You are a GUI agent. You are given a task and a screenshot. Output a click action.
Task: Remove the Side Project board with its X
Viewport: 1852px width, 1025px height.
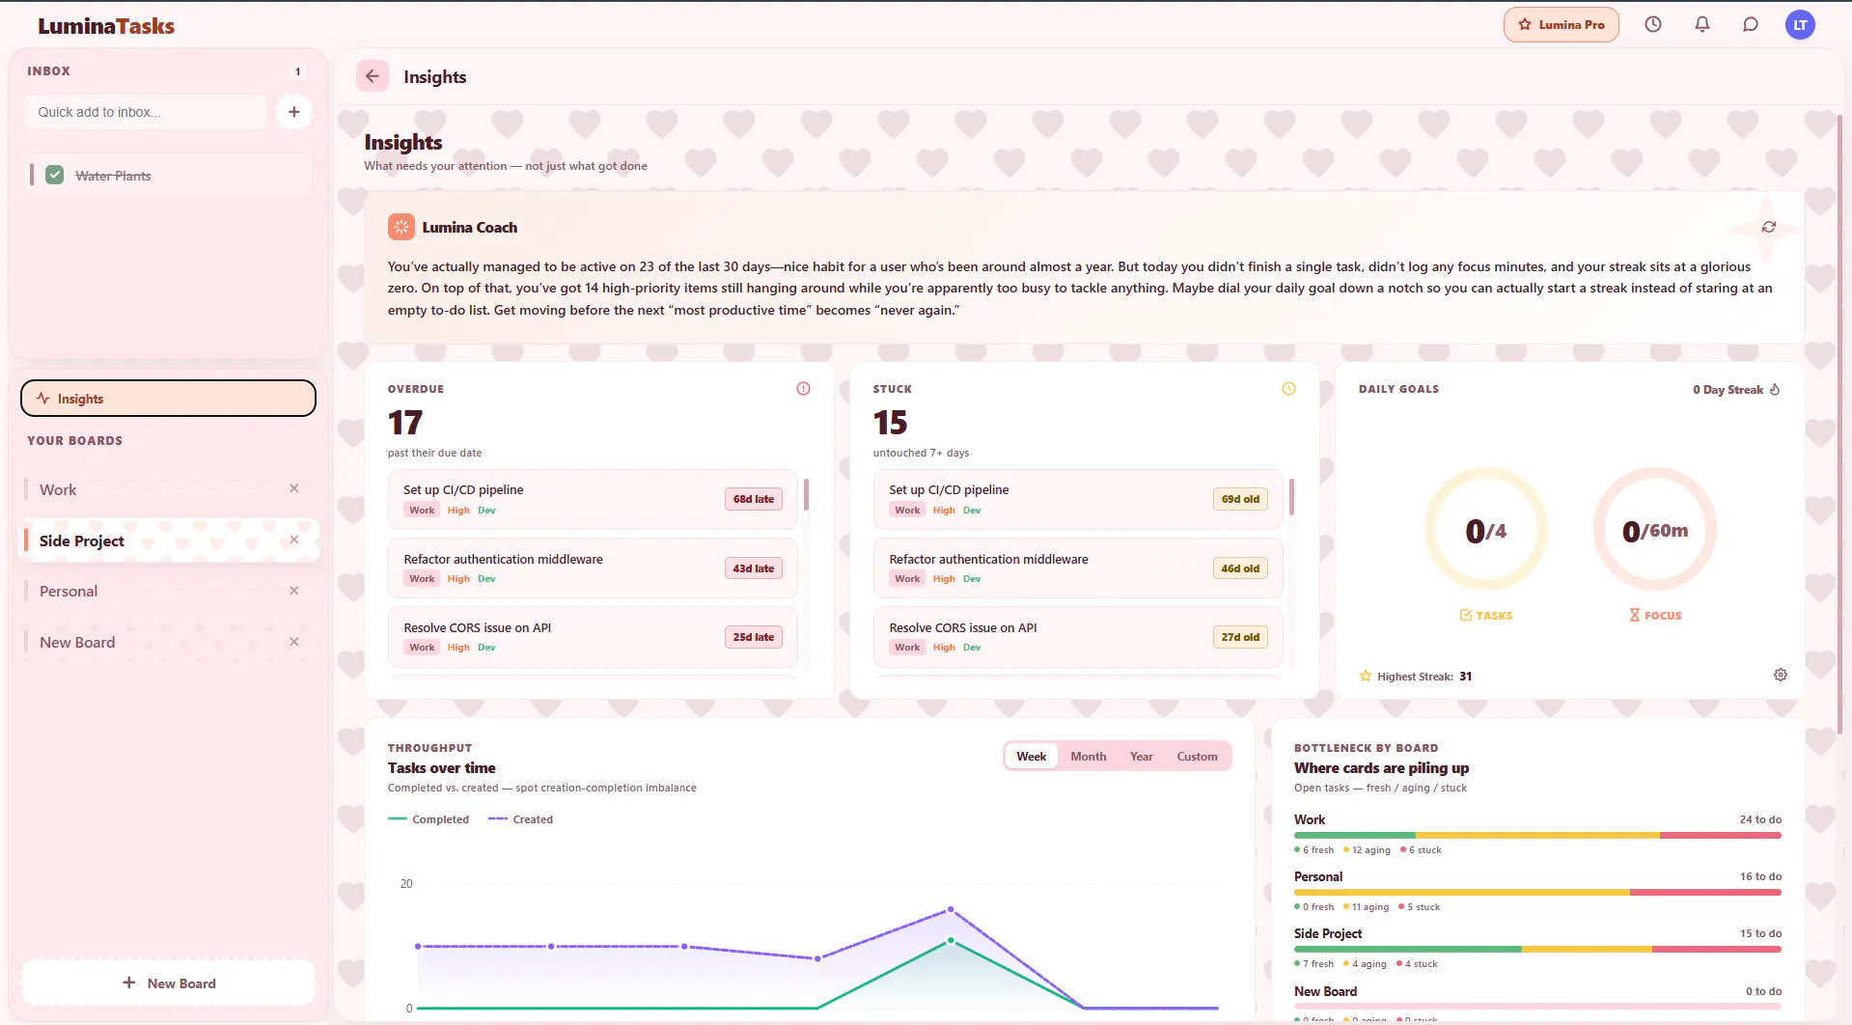tap(294, 540)
